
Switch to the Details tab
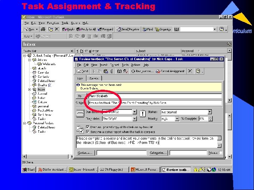click(94, 78)
